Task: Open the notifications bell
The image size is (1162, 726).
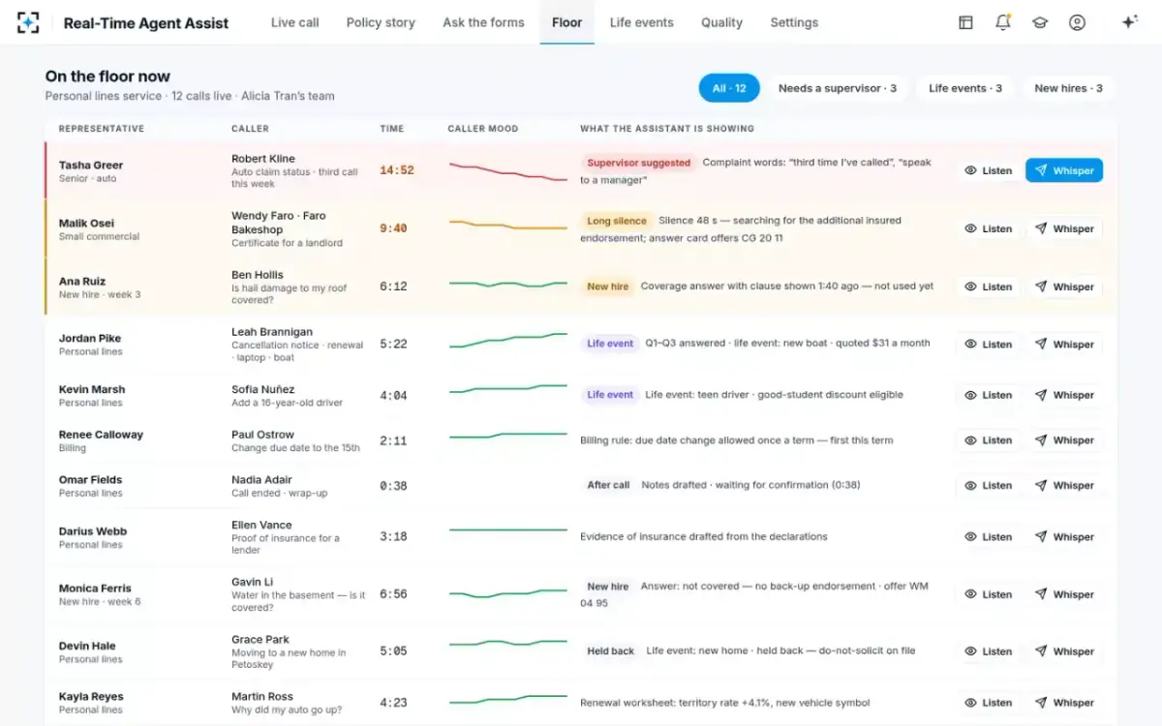Action: [1003, 22]
